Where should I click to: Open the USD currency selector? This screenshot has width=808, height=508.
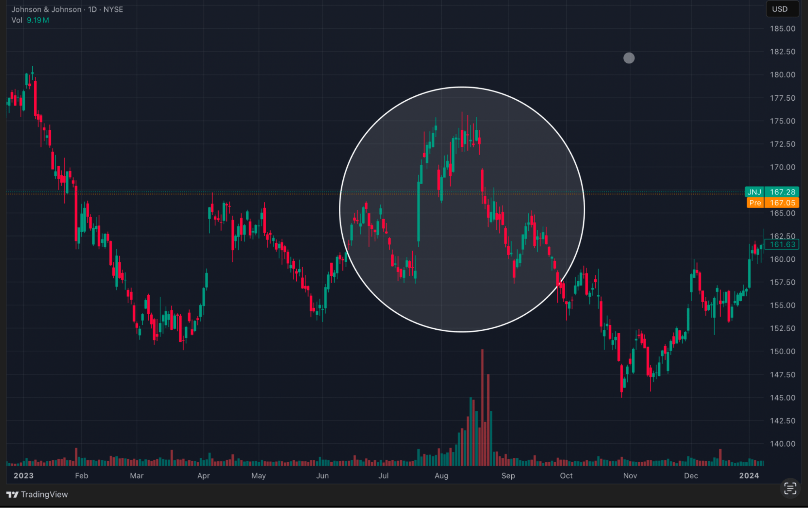(x=782, y=9)
